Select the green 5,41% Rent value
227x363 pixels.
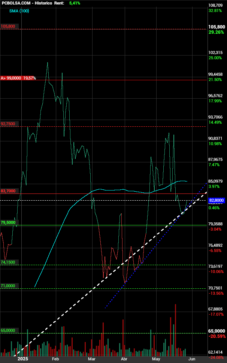(75, 3)
